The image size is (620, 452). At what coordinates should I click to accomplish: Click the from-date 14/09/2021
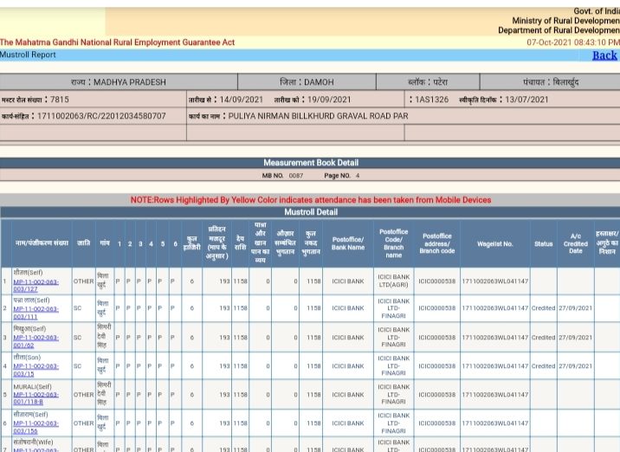pos(242,100)
